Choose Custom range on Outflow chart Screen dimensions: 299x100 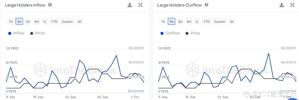(220, 21)
